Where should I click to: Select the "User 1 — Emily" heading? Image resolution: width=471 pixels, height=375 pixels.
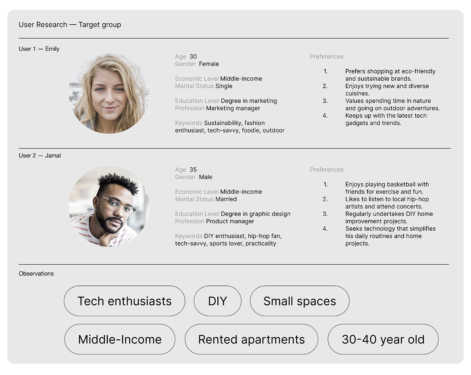(39, 49)
